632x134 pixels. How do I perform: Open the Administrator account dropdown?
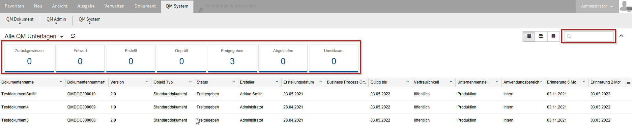(x=597, y=6)
